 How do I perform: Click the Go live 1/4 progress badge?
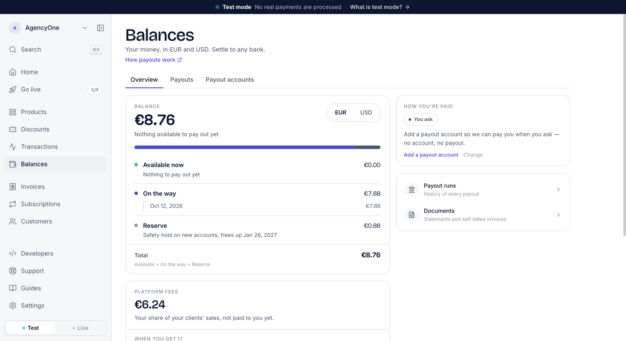95,89
